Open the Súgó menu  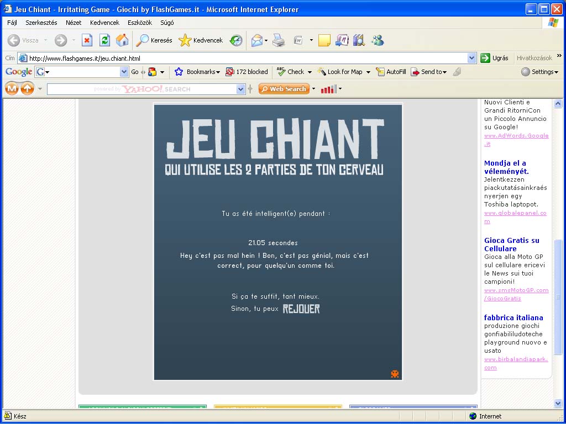[167, 22]
